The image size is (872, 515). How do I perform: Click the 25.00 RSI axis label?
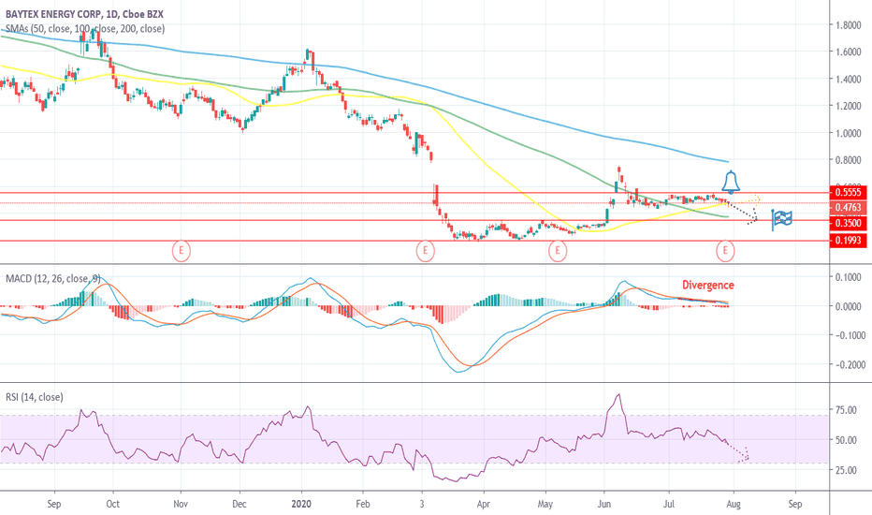(846, 470)
